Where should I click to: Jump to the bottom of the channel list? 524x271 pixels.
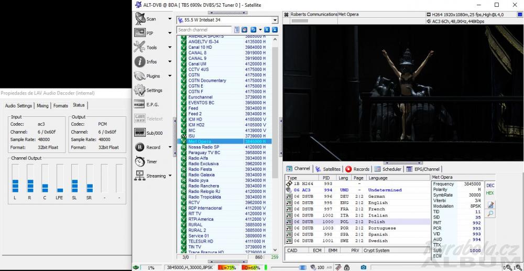(267, 30)
